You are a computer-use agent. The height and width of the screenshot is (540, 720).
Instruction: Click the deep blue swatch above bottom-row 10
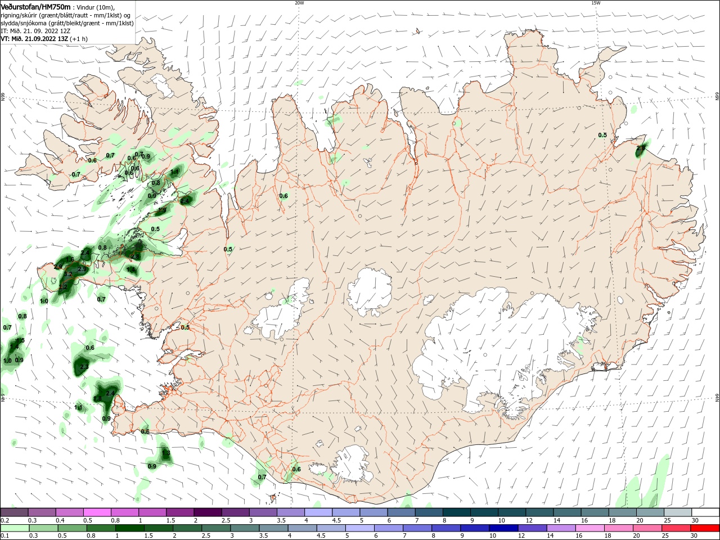(x=502, y=528)
